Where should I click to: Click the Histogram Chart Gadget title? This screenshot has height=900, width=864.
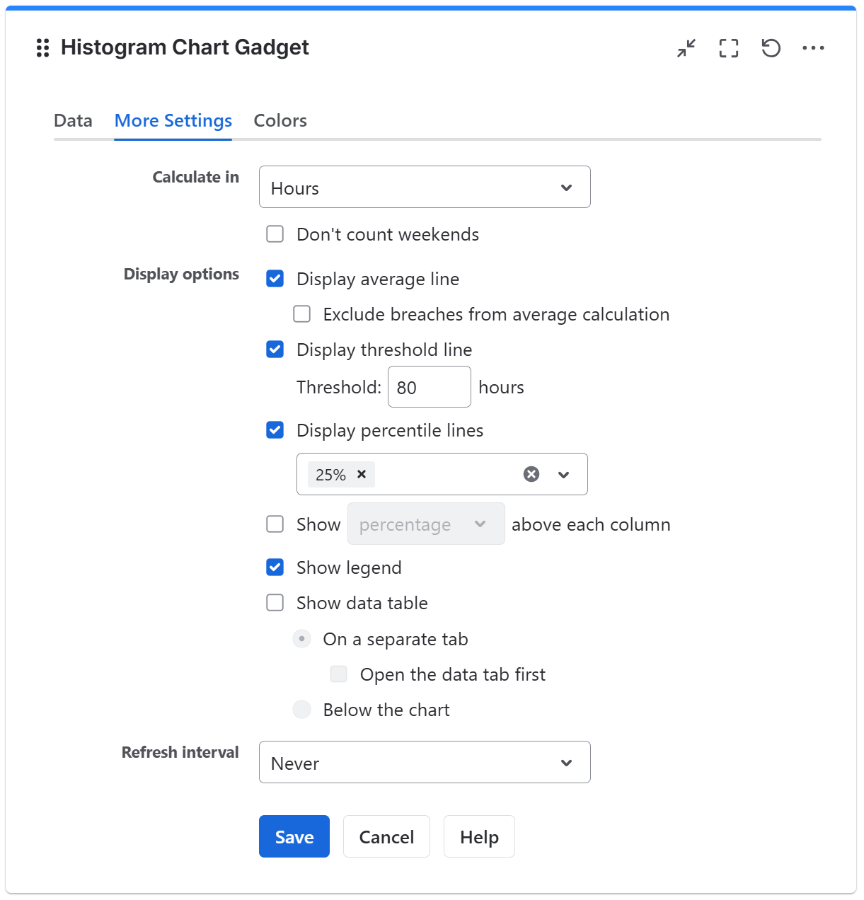point(185,47)
